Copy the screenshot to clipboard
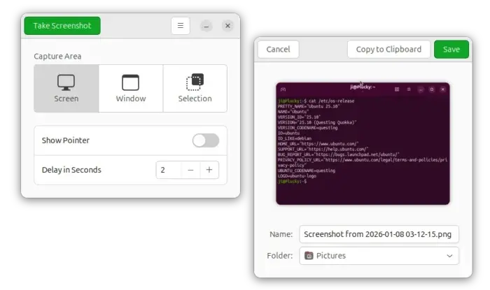490x290 pixels. [x=388, y=49]
